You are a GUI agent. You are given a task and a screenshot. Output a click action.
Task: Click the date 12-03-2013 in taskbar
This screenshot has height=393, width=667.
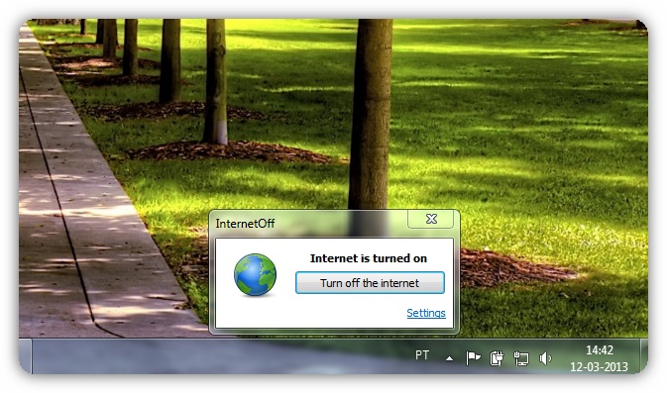(x=599, y=366)
